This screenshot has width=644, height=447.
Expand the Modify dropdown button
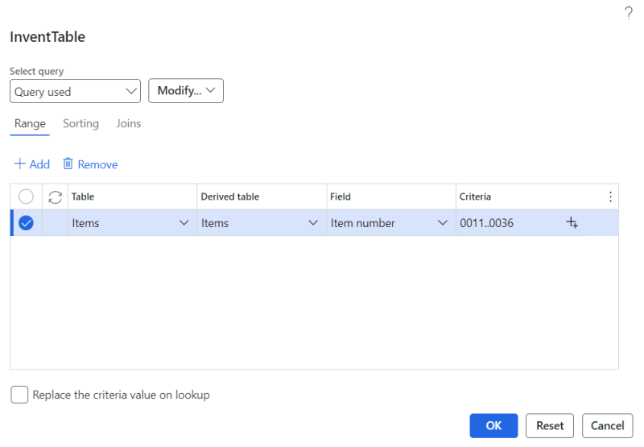[x=185, y=91]
